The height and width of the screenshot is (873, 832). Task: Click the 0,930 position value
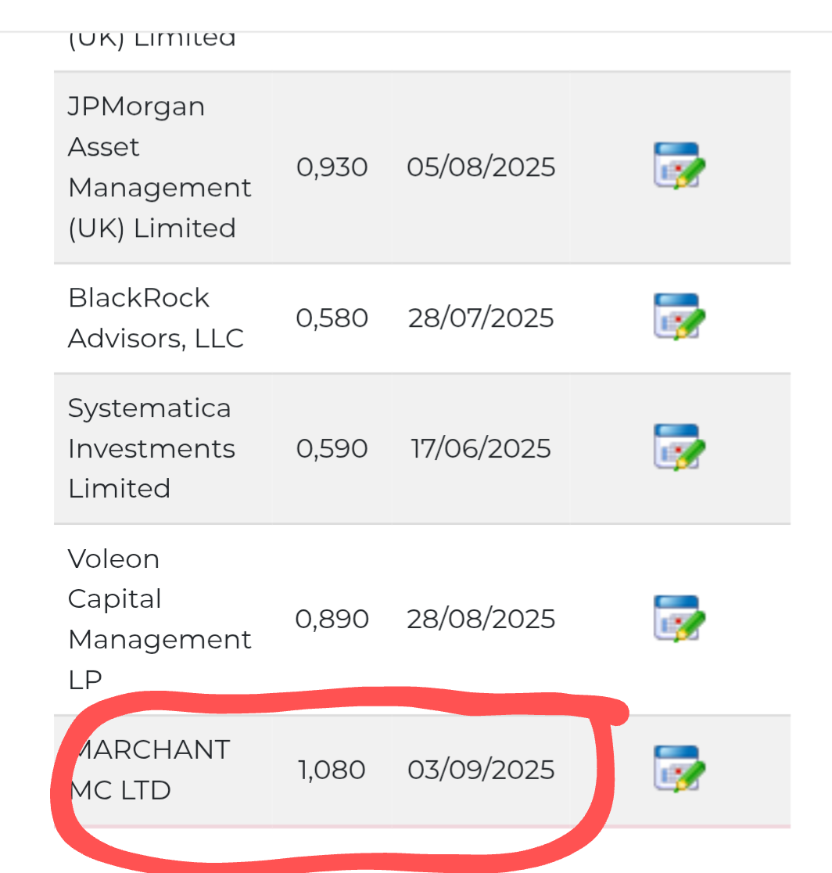pos(332,167)
